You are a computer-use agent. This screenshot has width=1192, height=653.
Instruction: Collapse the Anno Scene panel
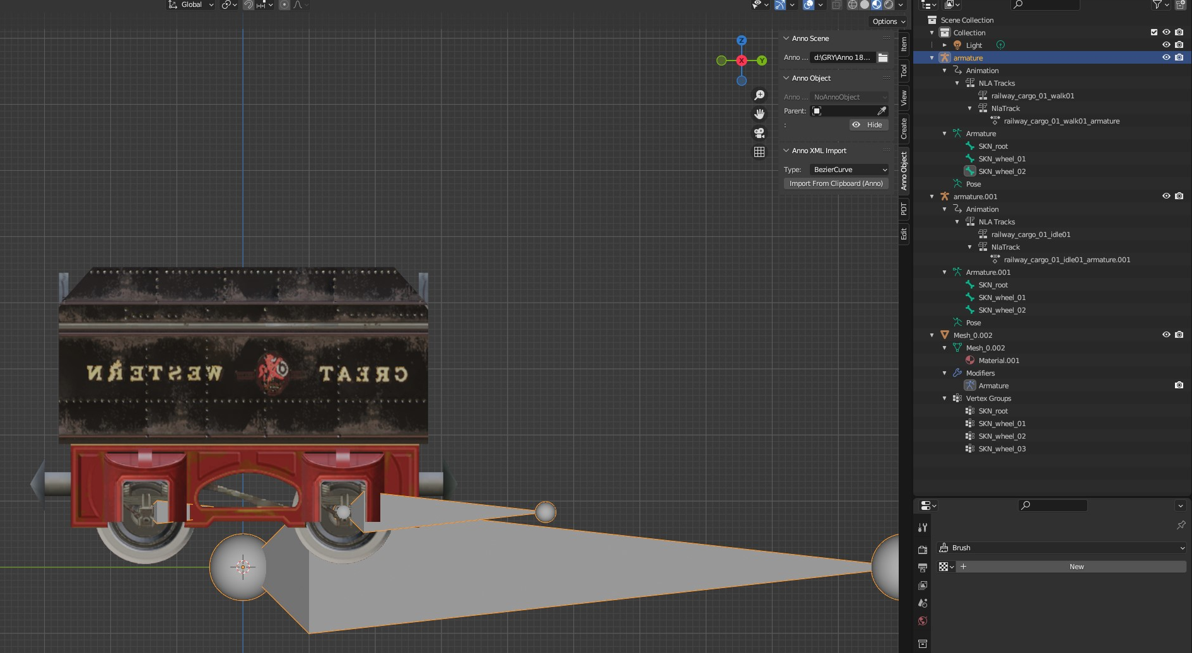pos(786,38)
